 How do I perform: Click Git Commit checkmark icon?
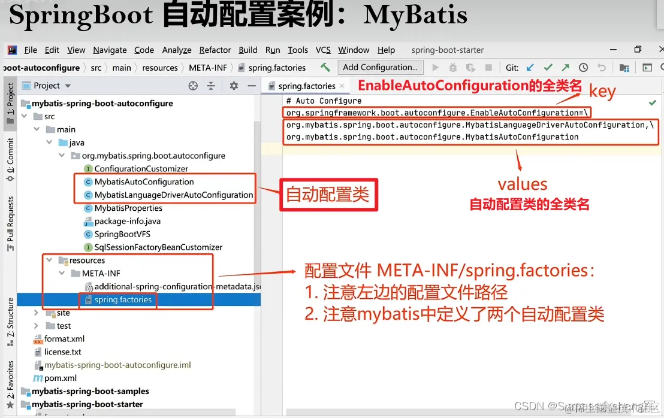(548, 67)
